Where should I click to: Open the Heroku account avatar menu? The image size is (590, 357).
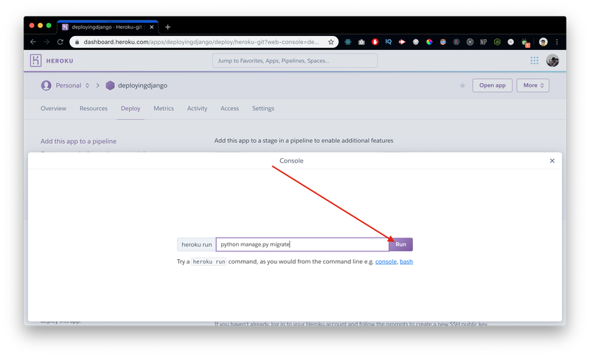tap(552, 60)
